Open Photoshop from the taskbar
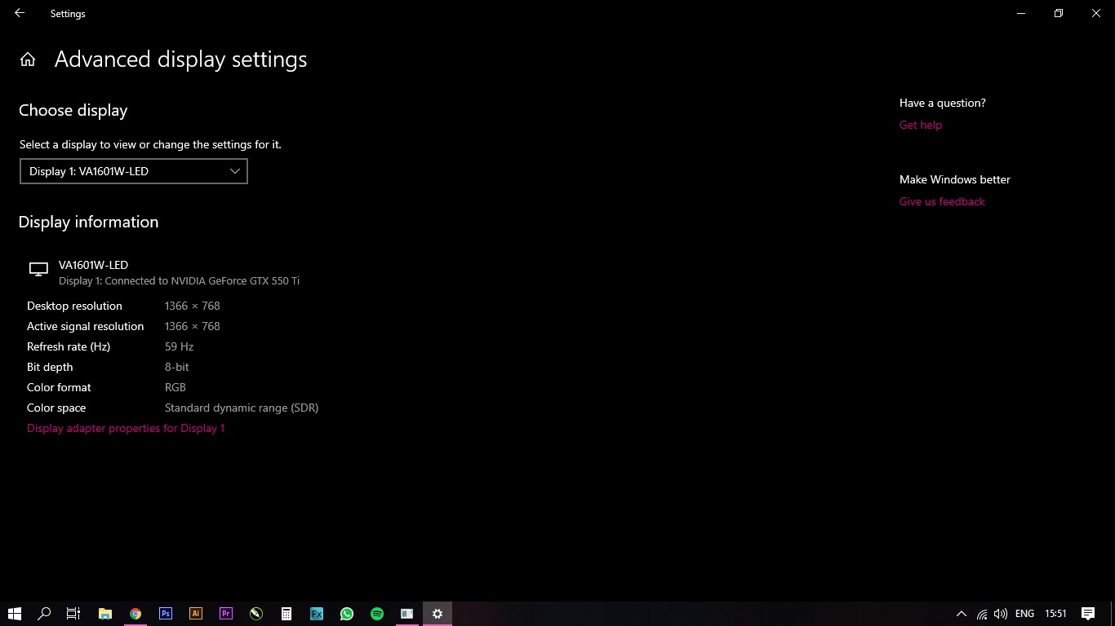 (x=165, y=613)
